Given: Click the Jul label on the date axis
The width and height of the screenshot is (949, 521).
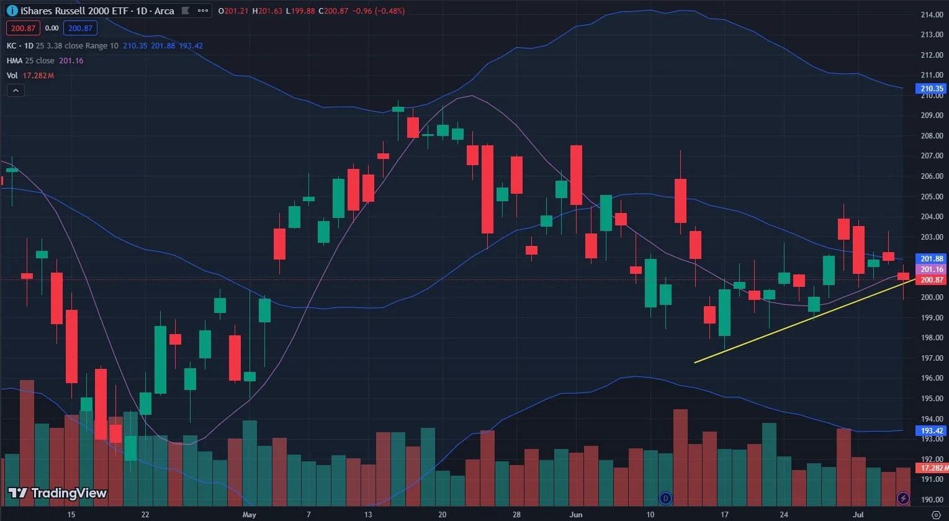Looking at the screenshot, I should tap(858, 515).
